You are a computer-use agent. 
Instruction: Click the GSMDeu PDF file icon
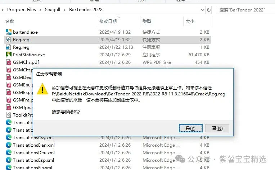coord(9,77)
